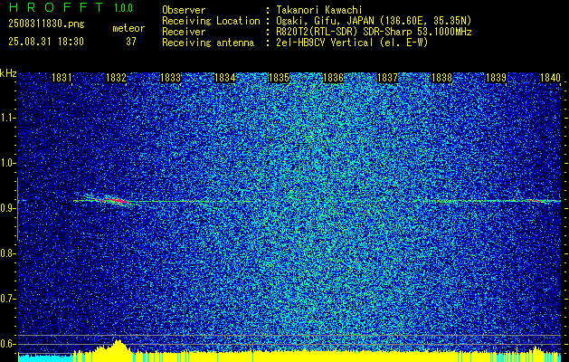Click the red meteor echo near 1832

[116, 200]
